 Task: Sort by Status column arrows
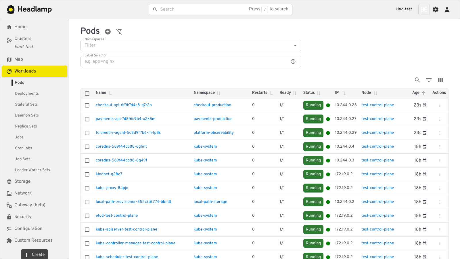point(319,93)
